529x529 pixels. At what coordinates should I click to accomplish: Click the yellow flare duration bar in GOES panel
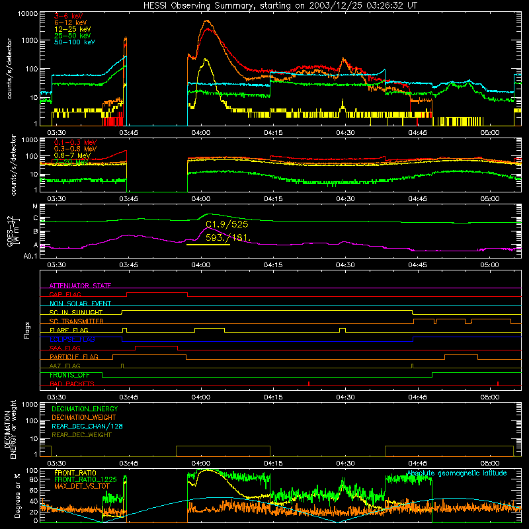[208, 245]
